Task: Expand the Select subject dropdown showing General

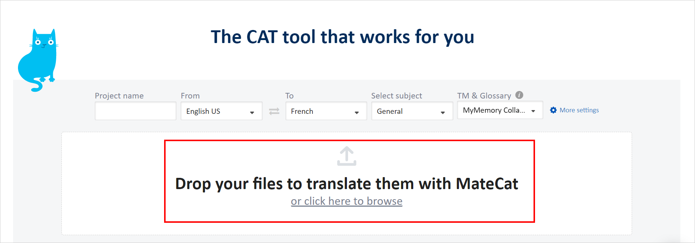Action: click(x=408, y=111)
